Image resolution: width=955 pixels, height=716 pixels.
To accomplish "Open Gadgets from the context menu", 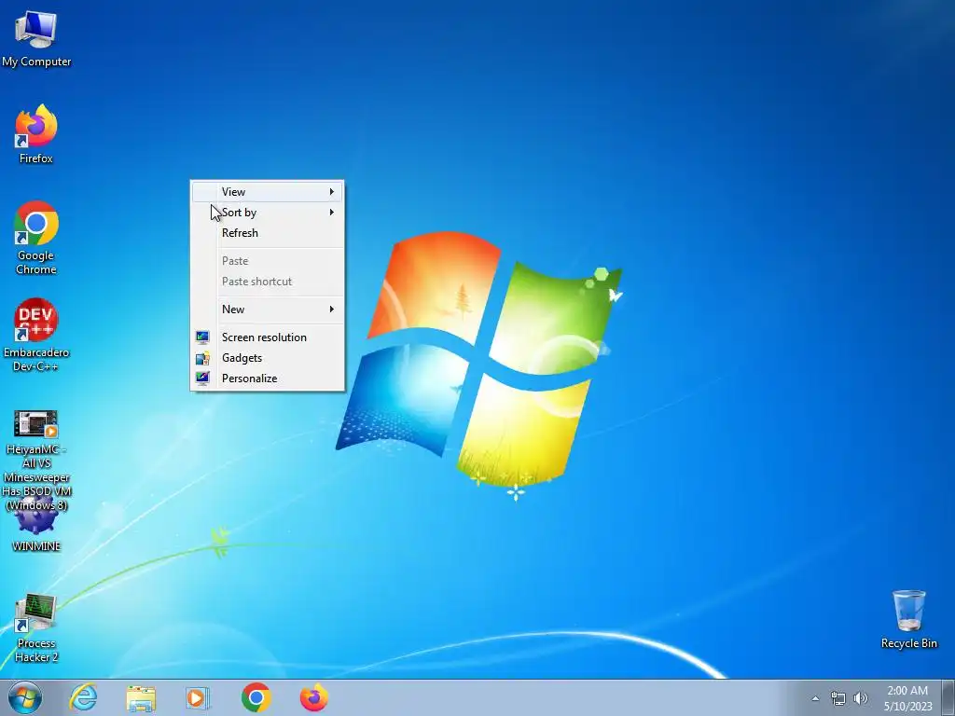I will tap(268, 358).
